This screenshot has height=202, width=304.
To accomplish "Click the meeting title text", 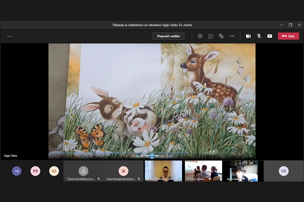I will [x=152, y=25].
